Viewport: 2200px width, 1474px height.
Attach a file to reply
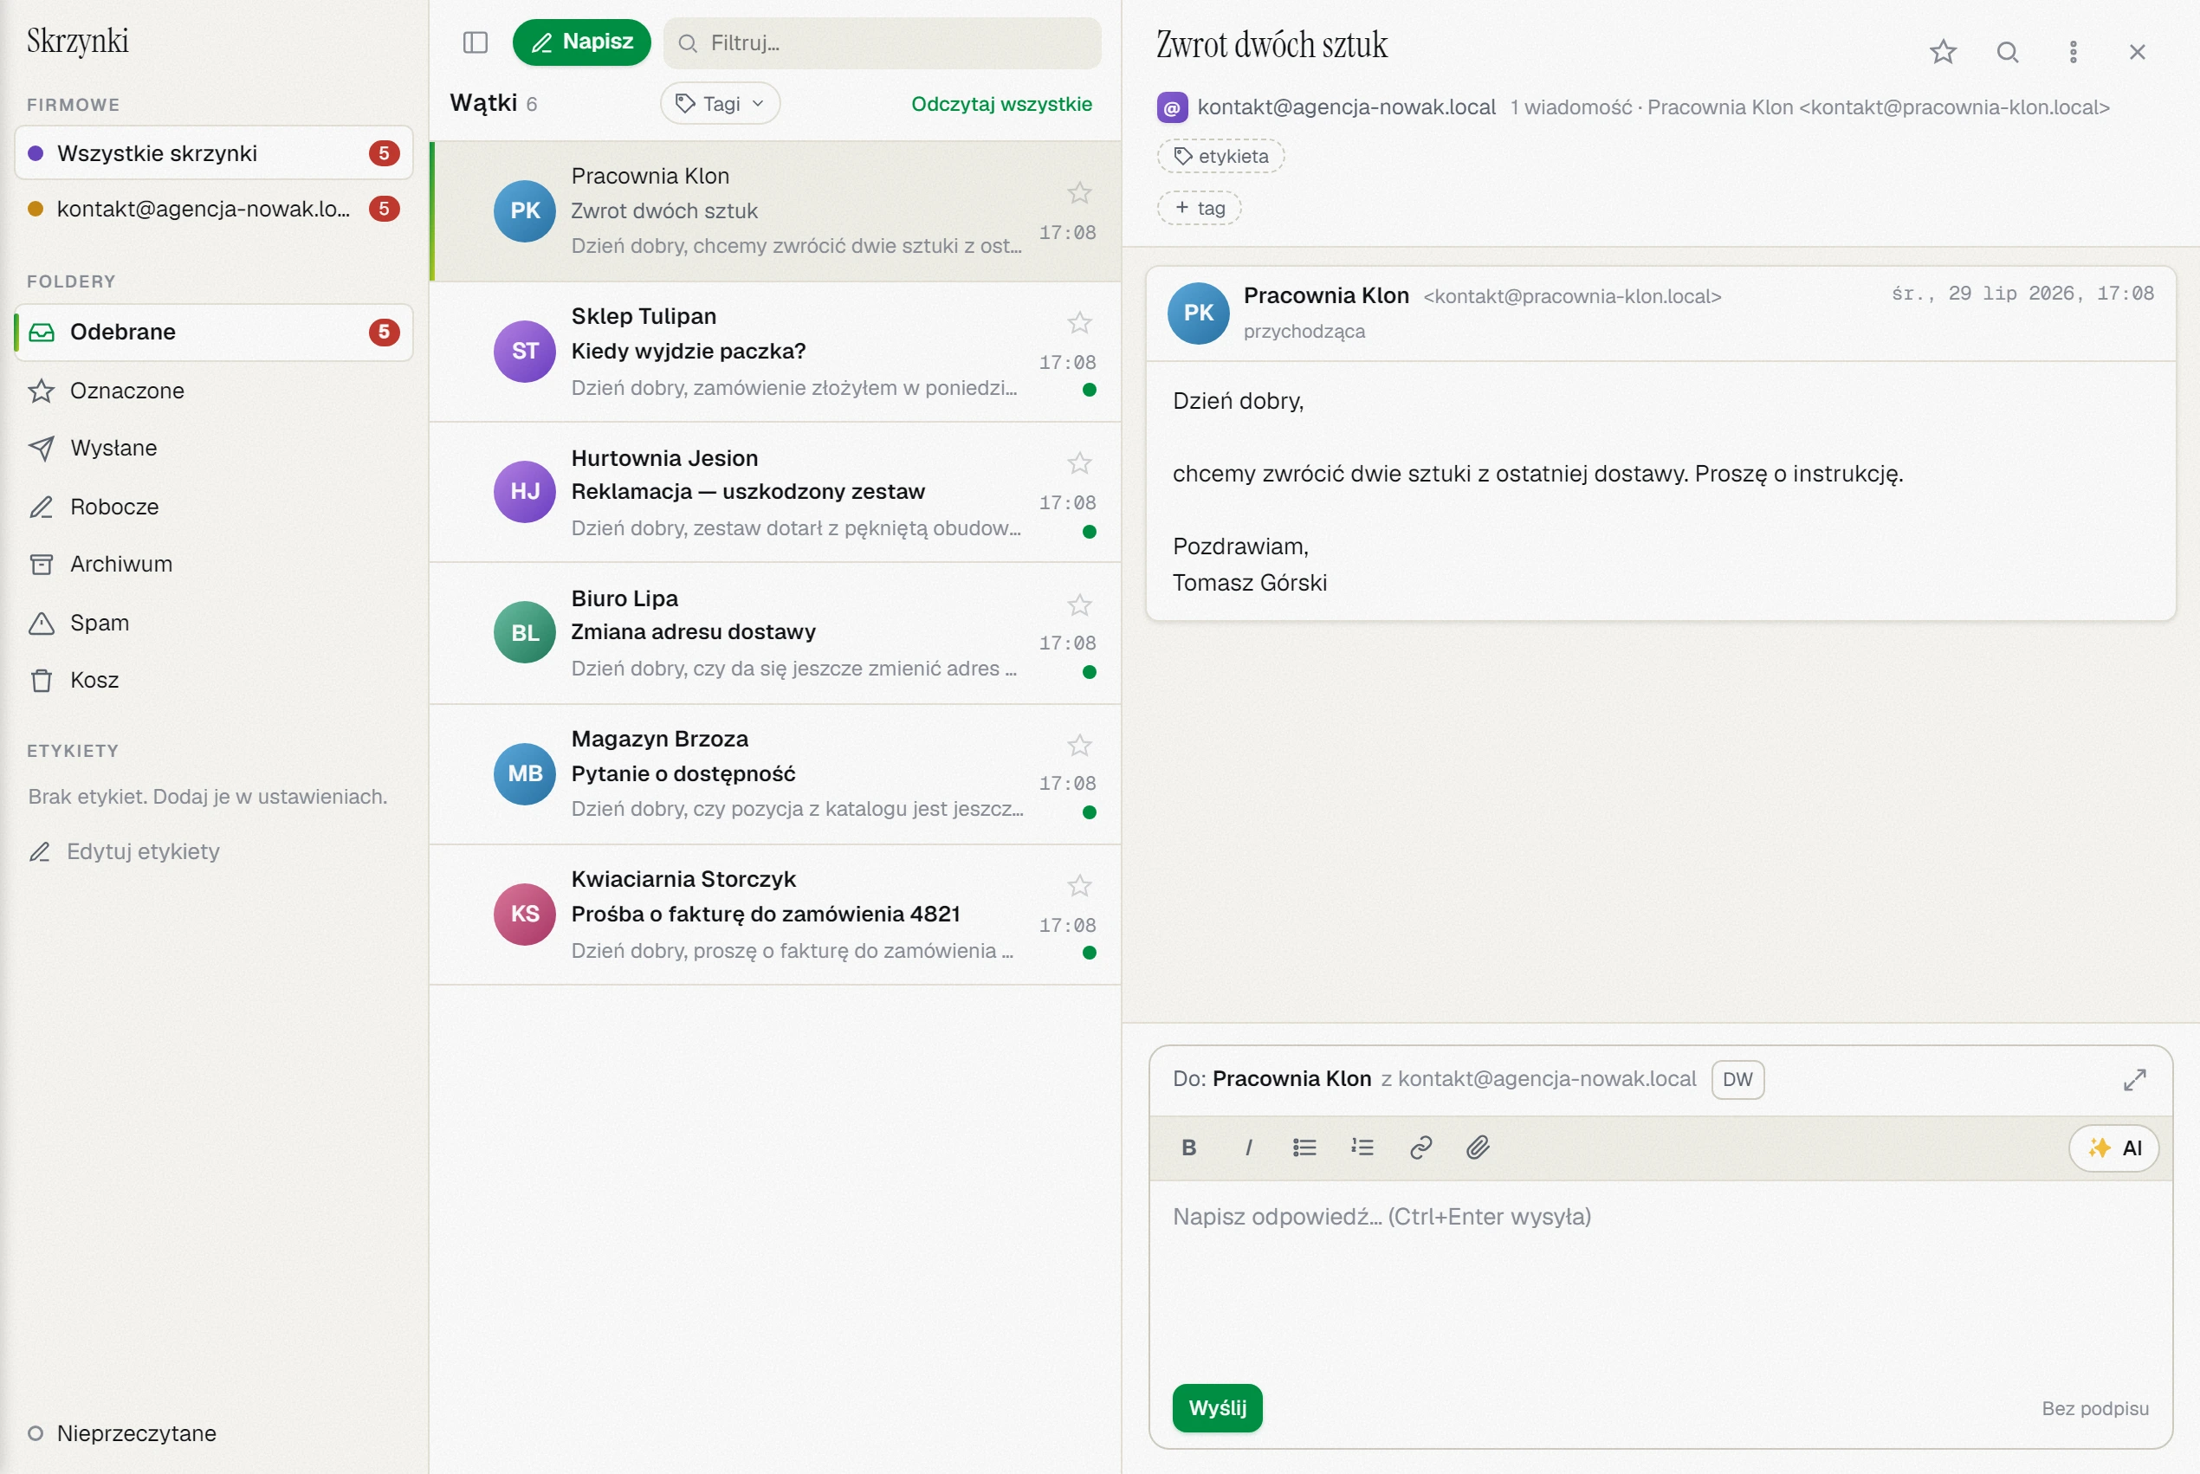(1478, 1148)
